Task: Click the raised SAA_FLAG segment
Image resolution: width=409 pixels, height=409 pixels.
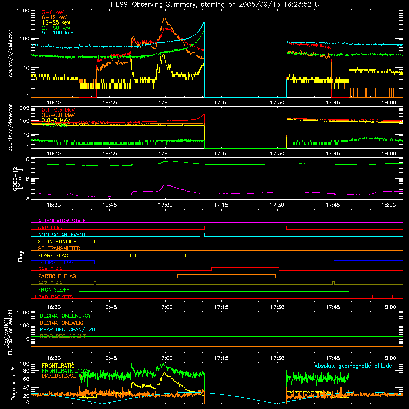Action: coord(245,267)
